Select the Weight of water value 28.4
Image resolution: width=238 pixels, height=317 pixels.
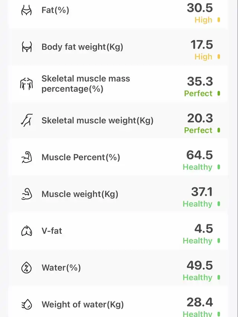[200, 302]
